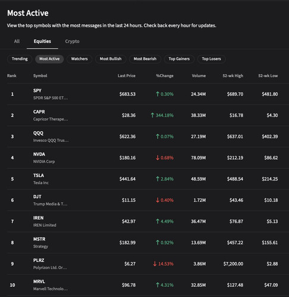
Task: Click Trump Media & T… company name
Action: pos(51,204)
